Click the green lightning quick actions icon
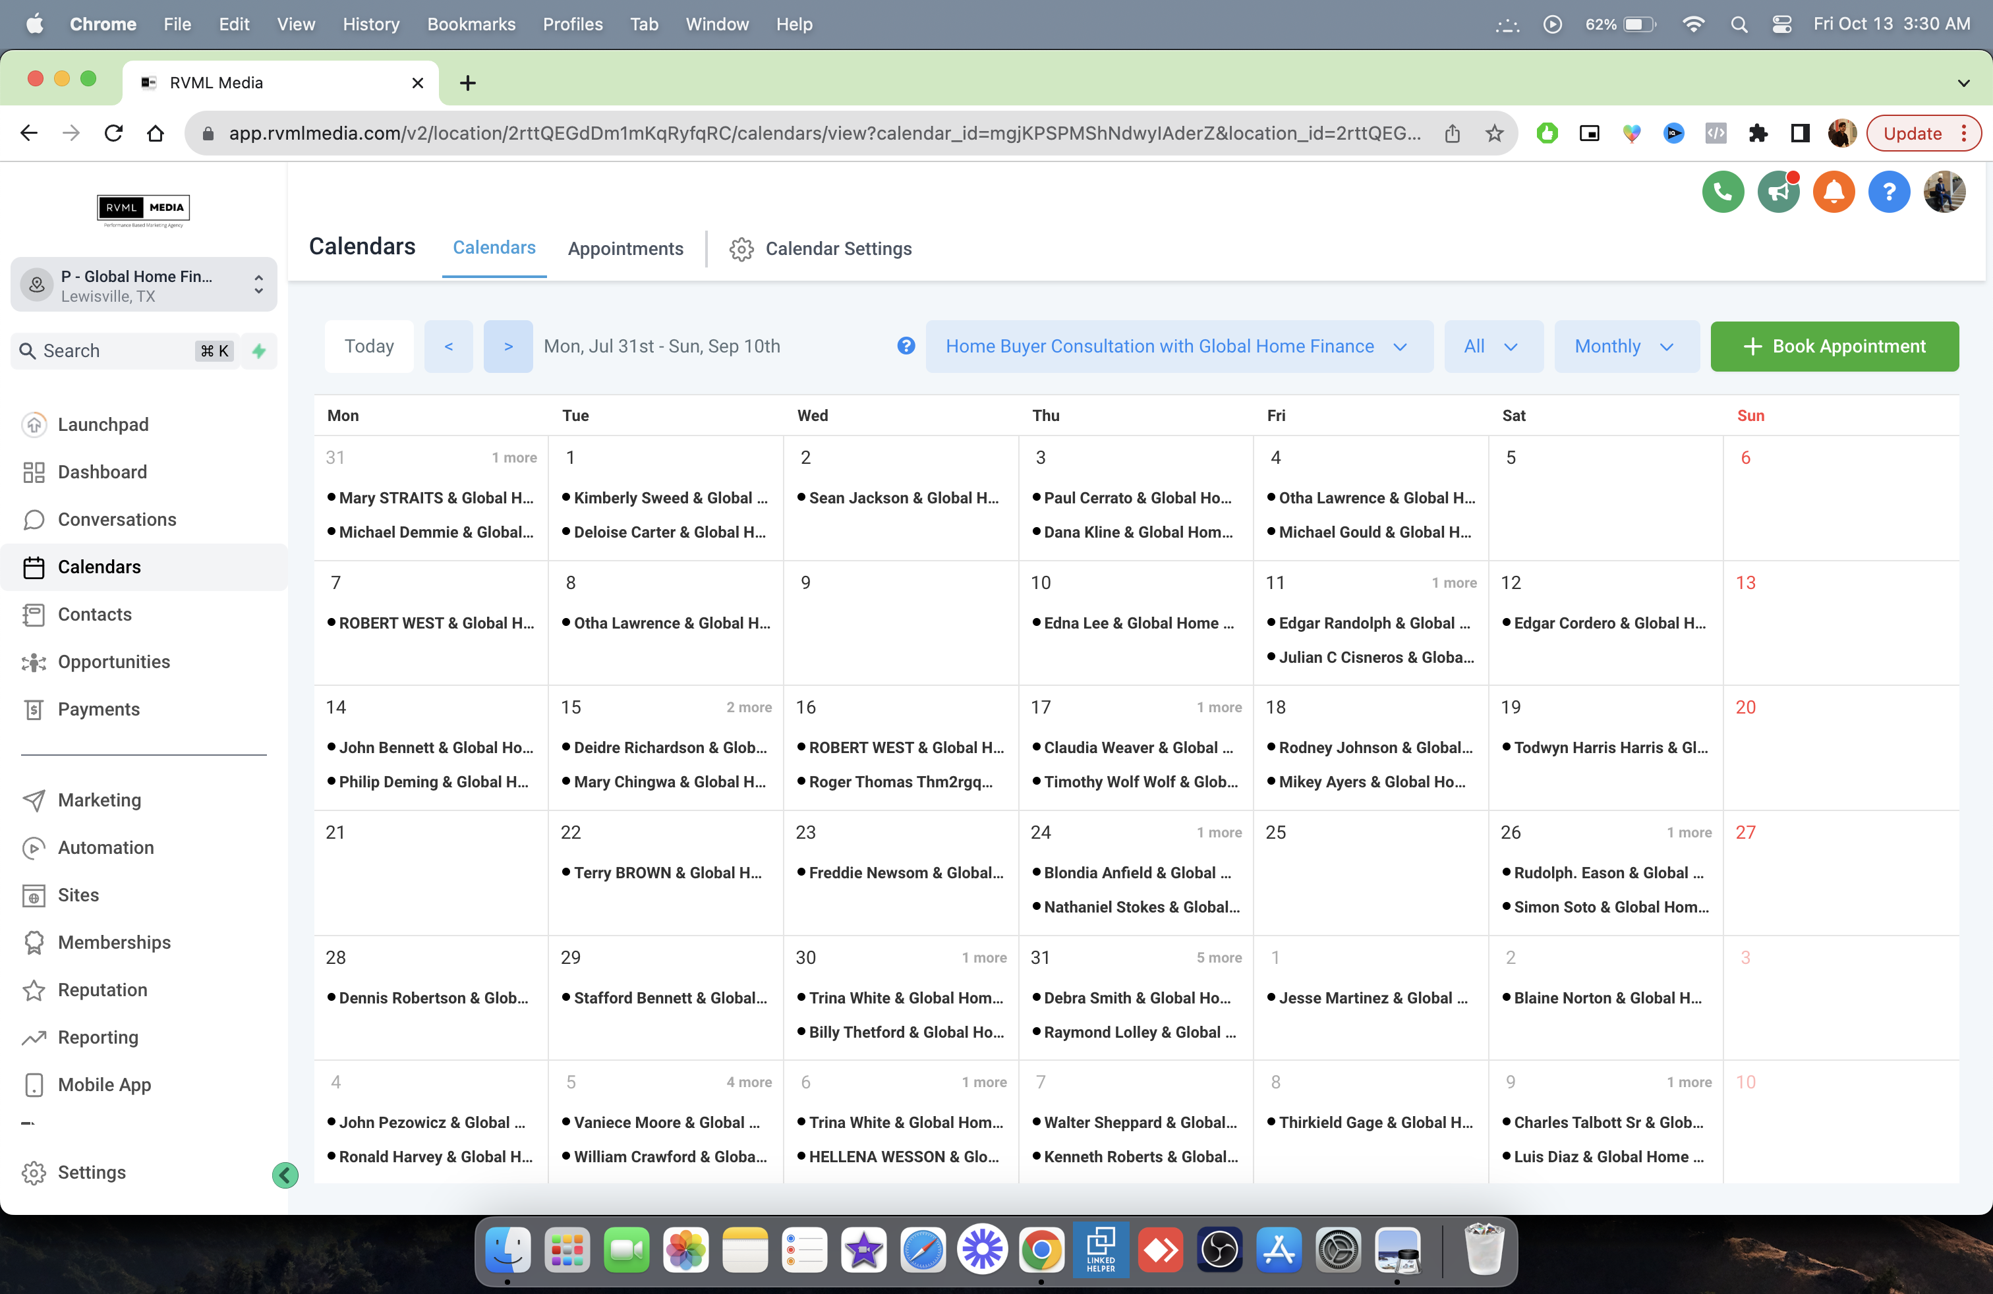This screenshot has height=1294, width=1993. (x=259, y=352)
